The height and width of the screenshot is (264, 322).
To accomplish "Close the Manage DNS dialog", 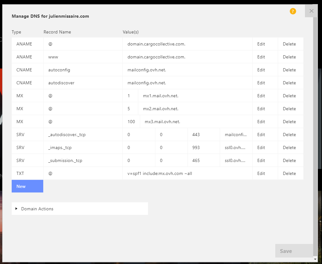I will (311, 11).
